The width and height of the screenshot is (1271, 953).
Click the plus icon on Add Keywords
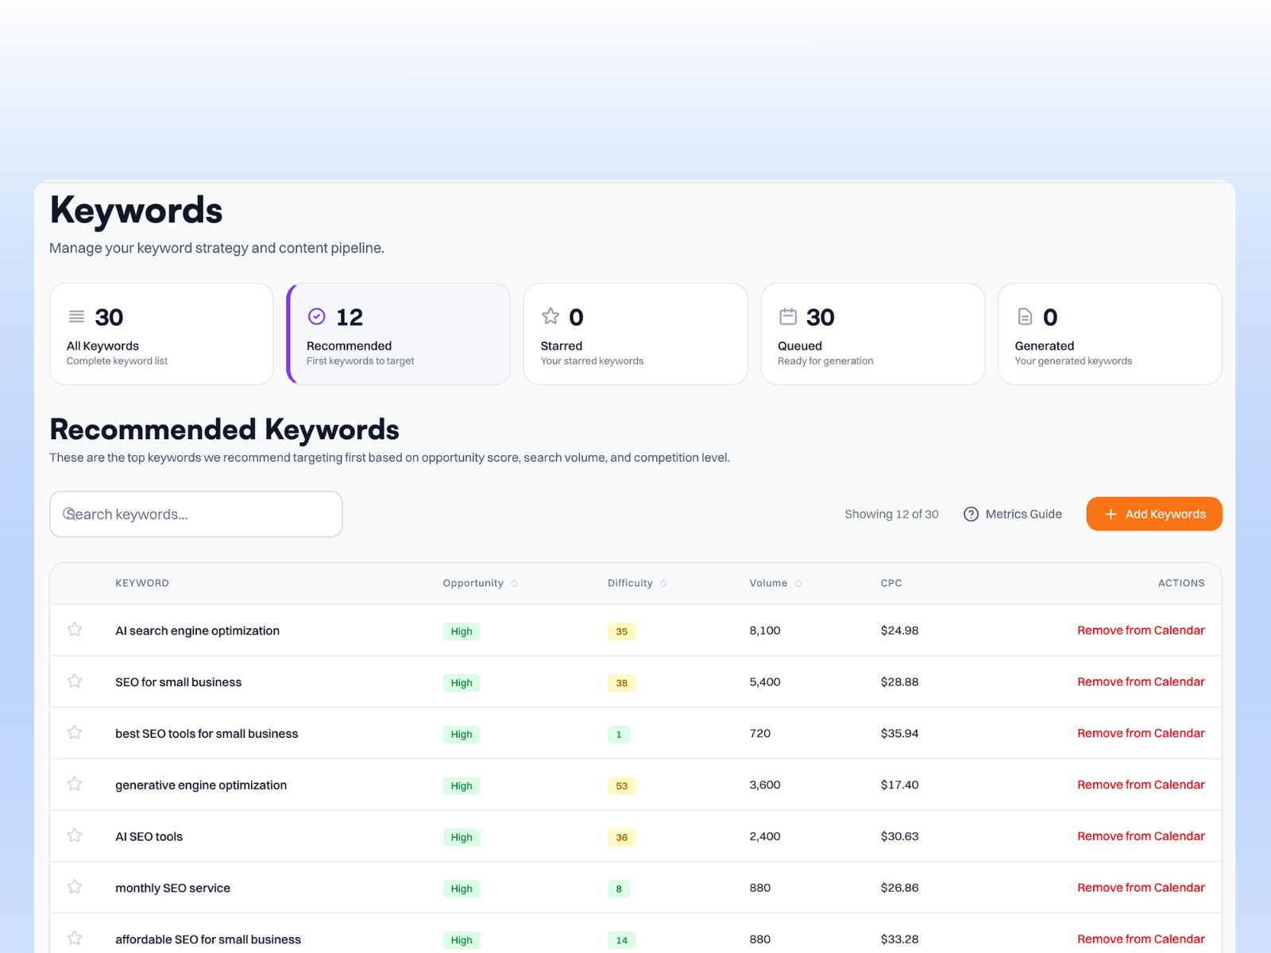(x=1111, y=514)
